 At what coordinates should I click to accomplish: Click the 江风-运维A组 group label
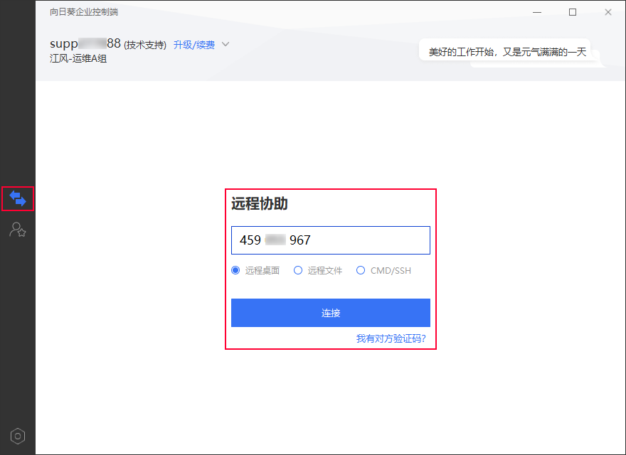coord(78,59)
